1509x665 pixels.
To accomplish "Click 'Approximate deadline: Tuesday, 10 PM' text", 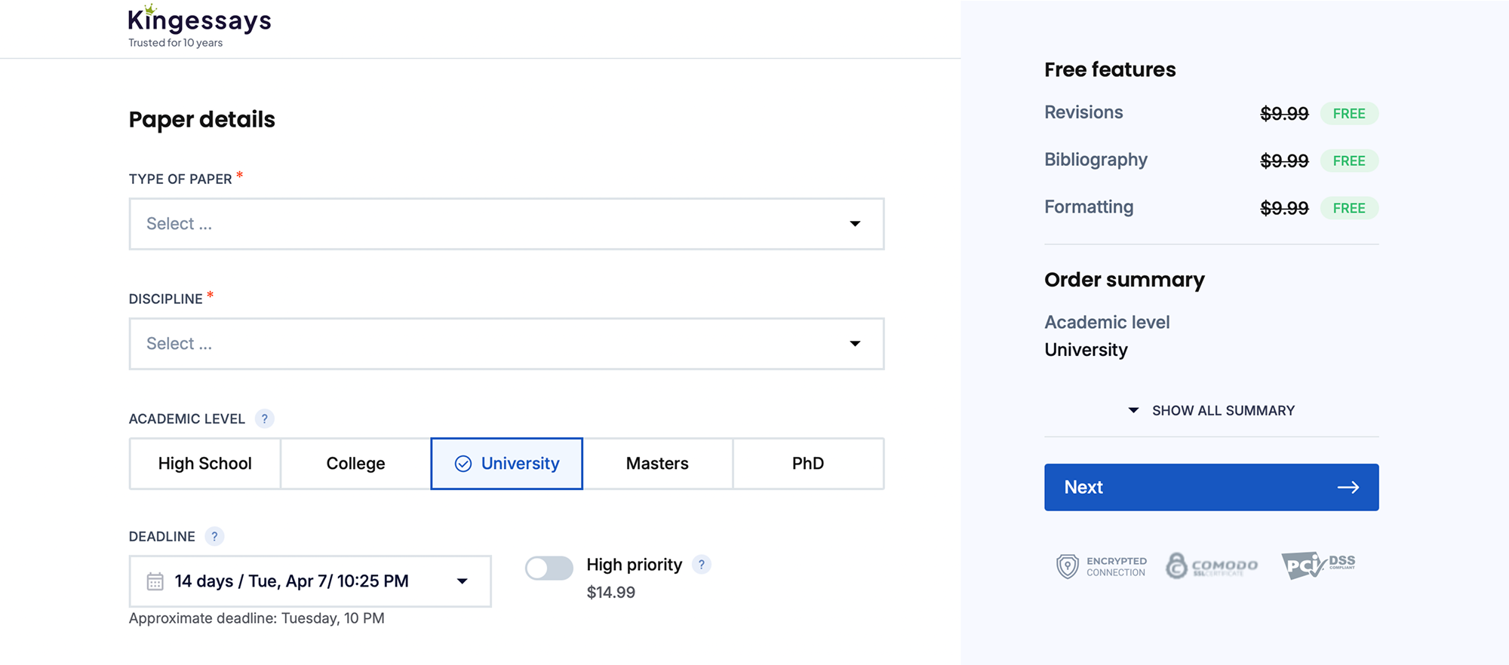I will click(x=257, y=618).
